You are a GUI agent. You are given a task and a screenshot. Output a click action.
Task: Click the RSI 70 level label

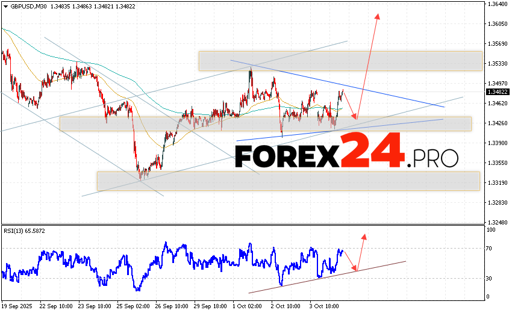click(491, 248)
